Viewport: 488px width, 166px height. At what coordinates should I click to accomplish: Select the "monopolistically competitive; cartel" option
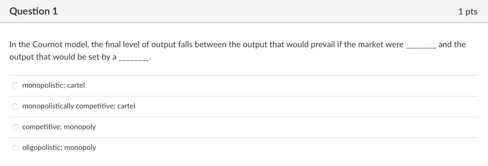point(15,106)
